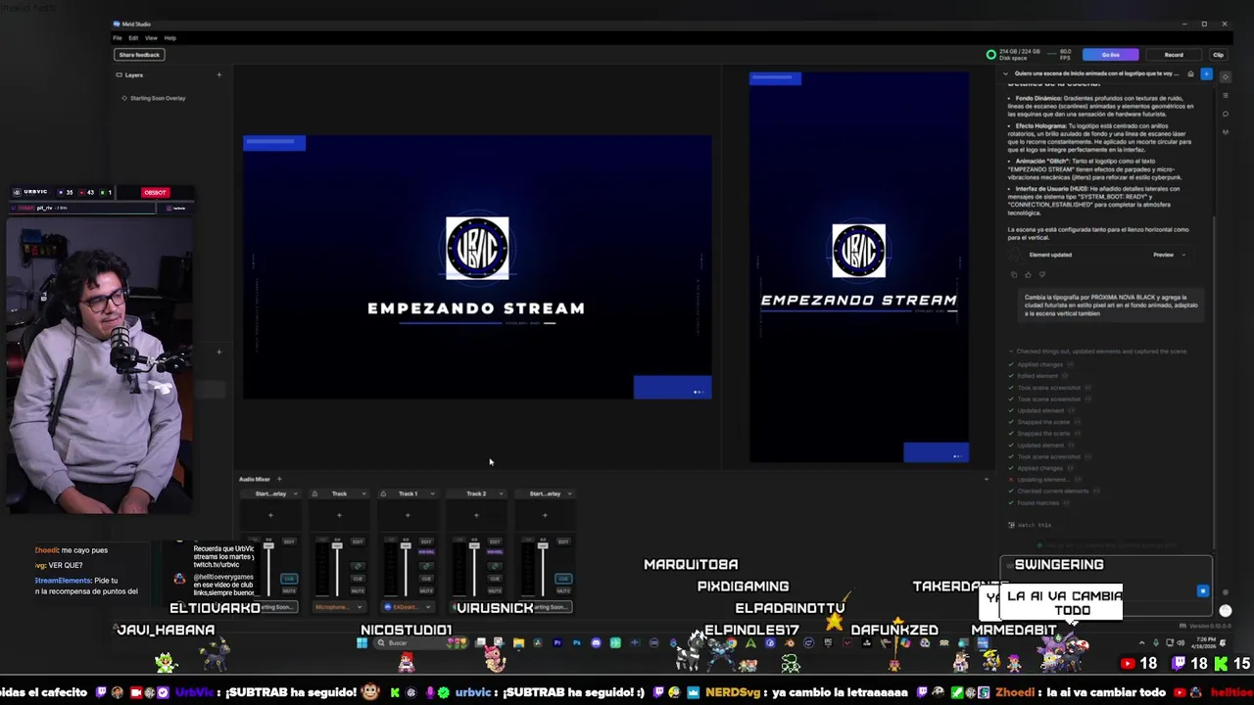
Task: Click the home icon in chat header
Action: click(x=1190, y=73)
